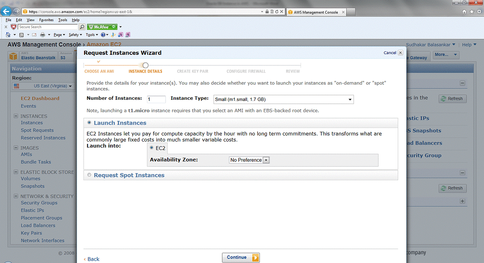Click the RSS feeds icon
This screenshot has width=484, height=263.
tap(22, 35)
